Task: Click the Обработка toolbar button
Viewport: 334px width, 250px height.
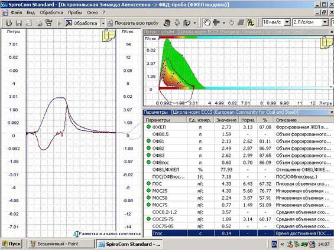Action: pyautogui.click(x=82, y=23)
